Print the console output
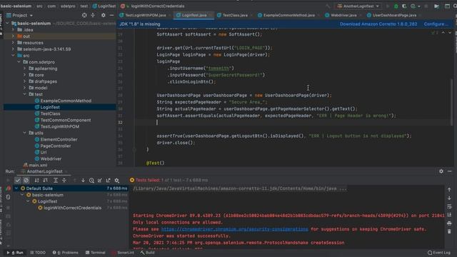Viewport: 457px width, 257px height. [x=449, y=223]
